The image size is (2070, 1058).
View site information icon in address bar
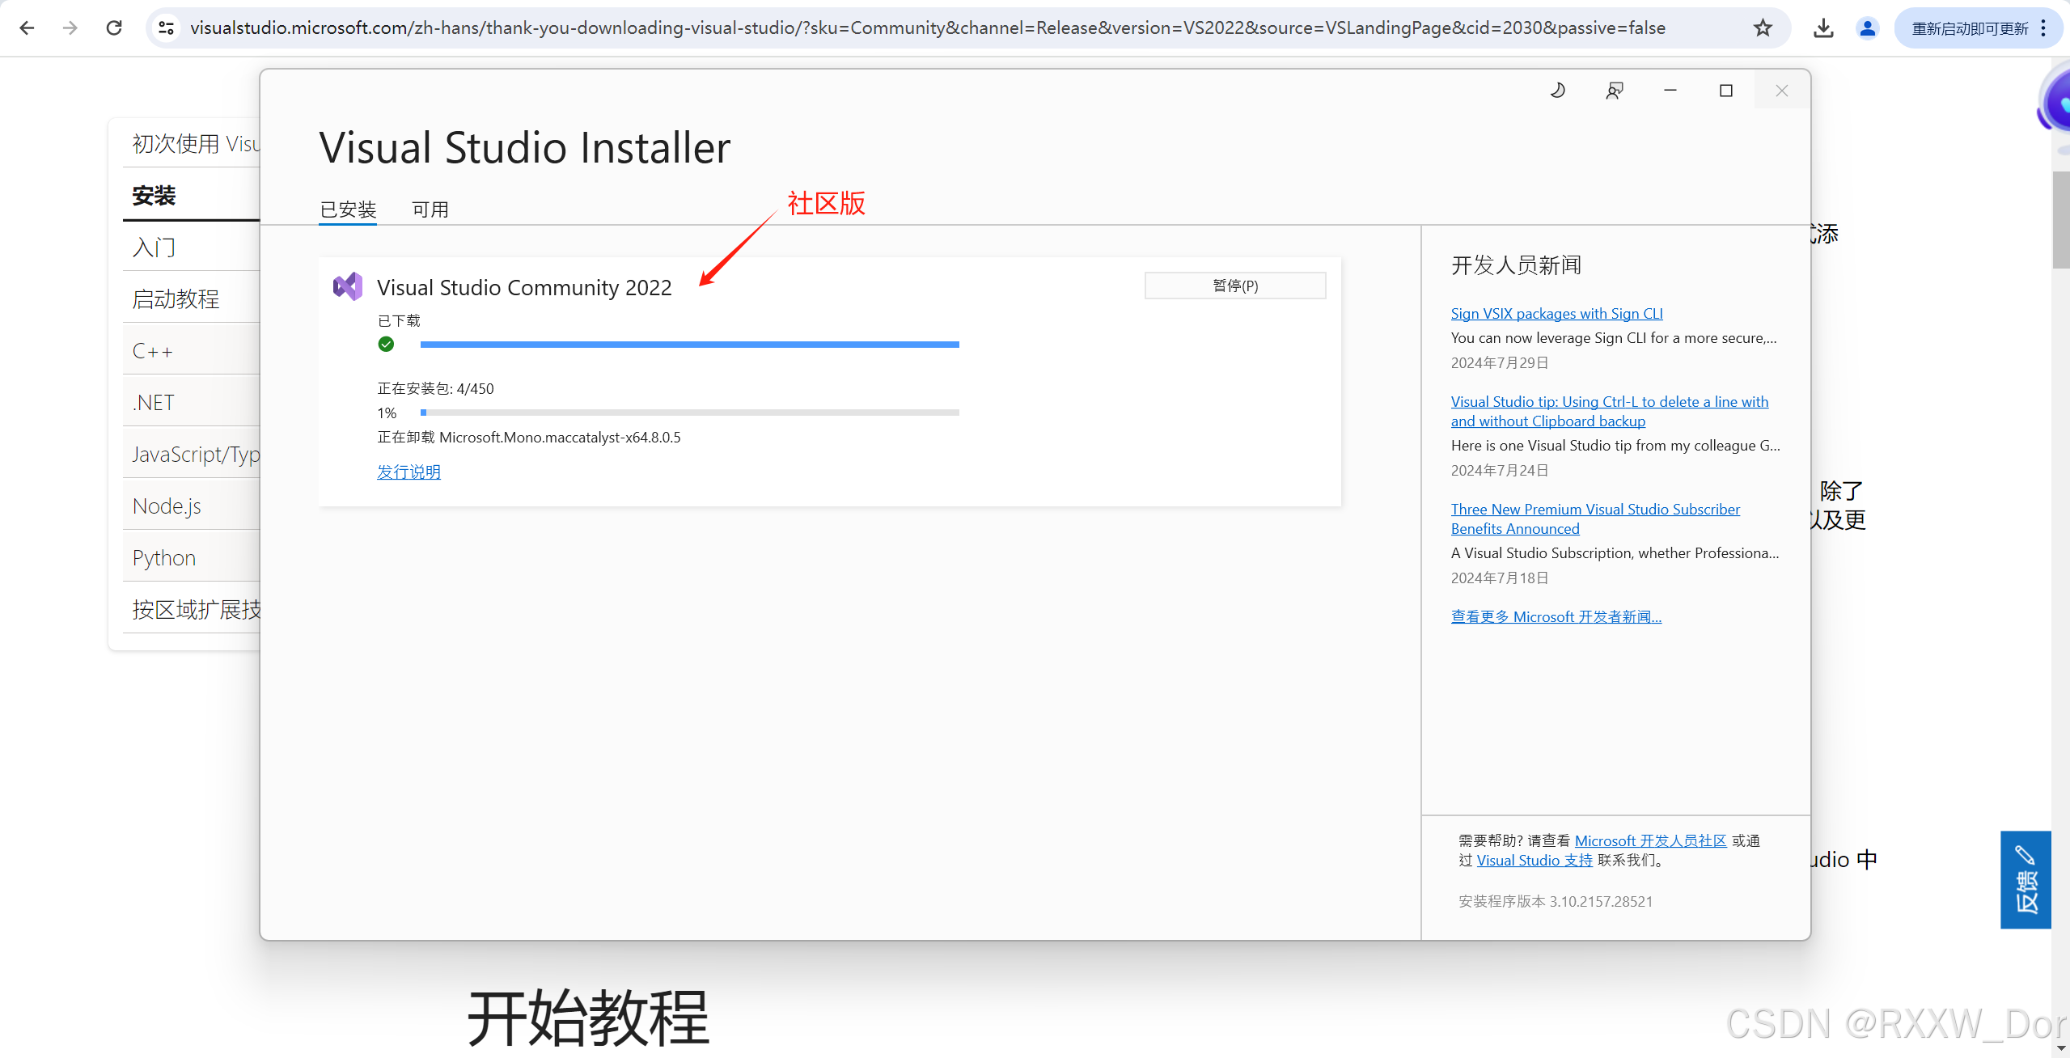167,28
